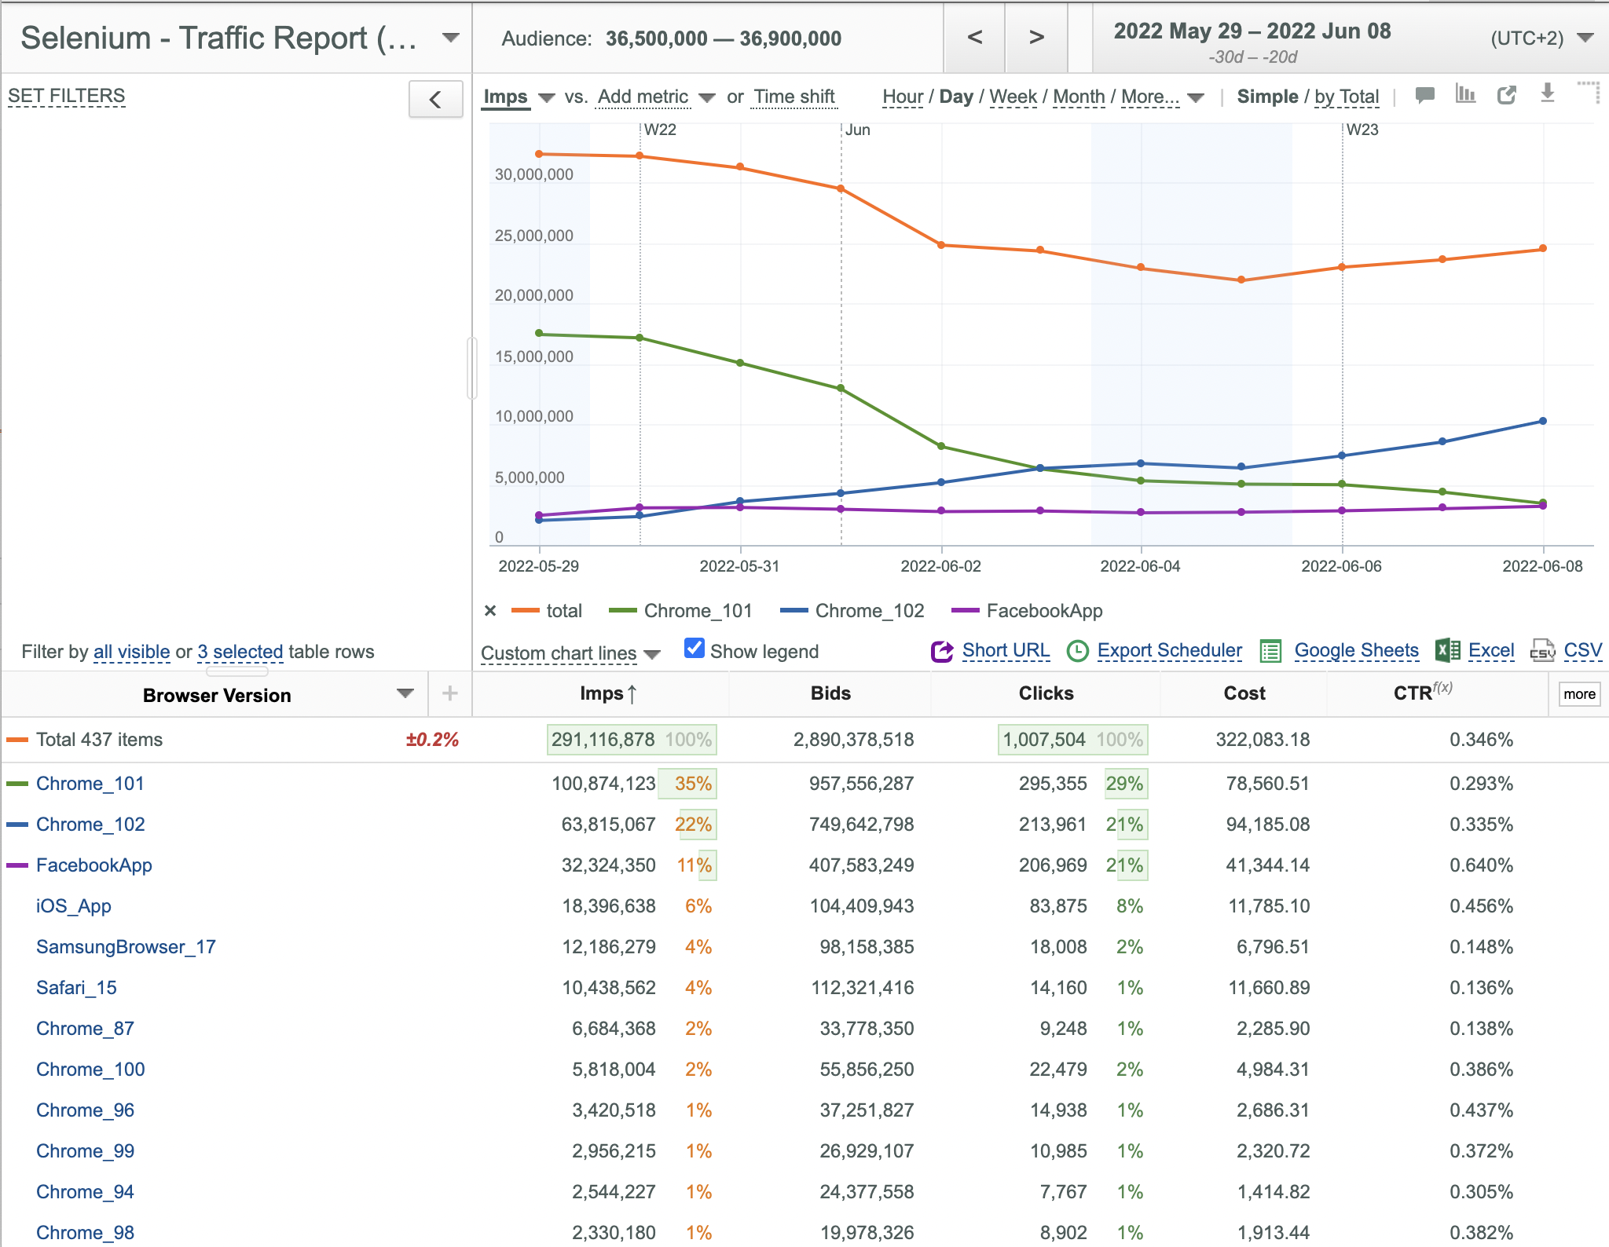Click the Google Sheets icon
The height and width of the screenshot is (1247, 1609).
(x=1270, y=651)
